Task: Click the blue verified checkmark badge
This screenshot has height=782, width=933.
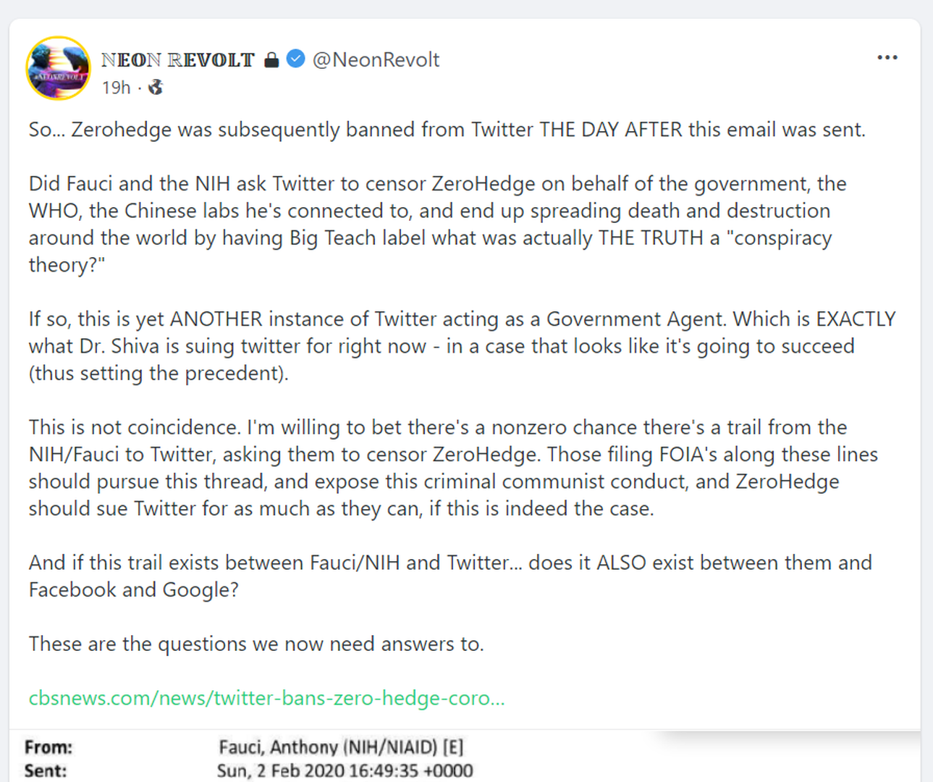Action: click(x=295, y=59)
